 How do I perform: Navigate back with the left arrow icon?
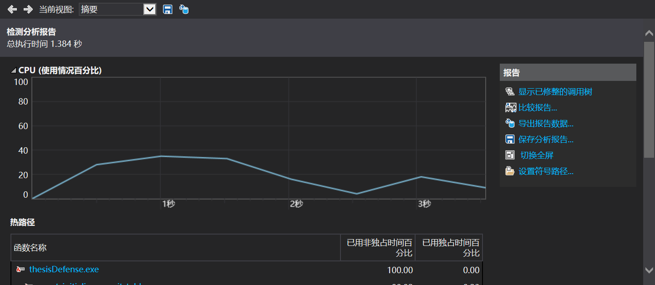[x=12, y=9]
